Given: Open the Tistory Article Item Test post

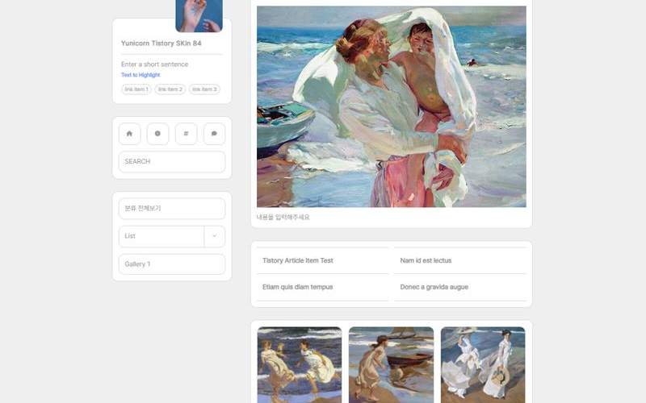Looking at the screenshot, I should pos(298,260).
